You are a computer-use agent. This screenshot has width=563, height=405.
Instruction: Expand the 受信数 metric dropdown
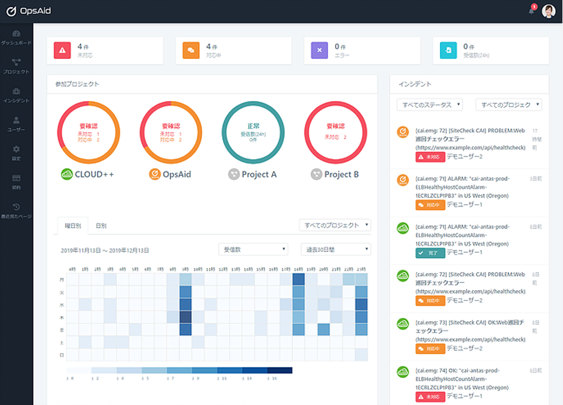pyautogui.click(x=253, y=249)
